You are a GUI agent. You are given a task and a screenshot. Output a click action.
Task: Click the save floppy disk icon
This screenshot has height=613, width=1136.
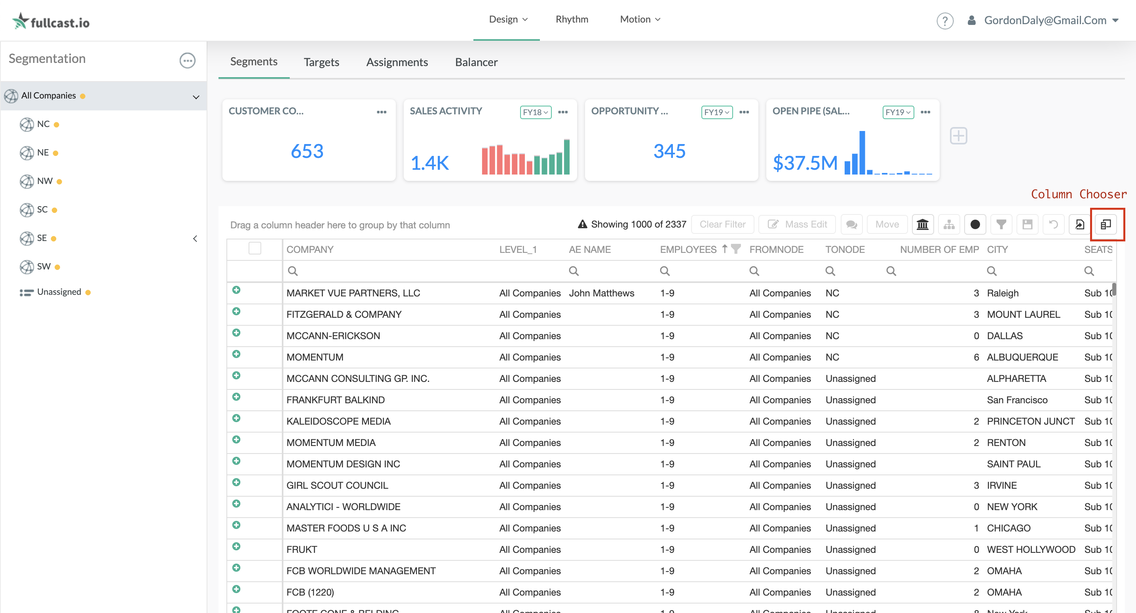[x=1028, y=224]
